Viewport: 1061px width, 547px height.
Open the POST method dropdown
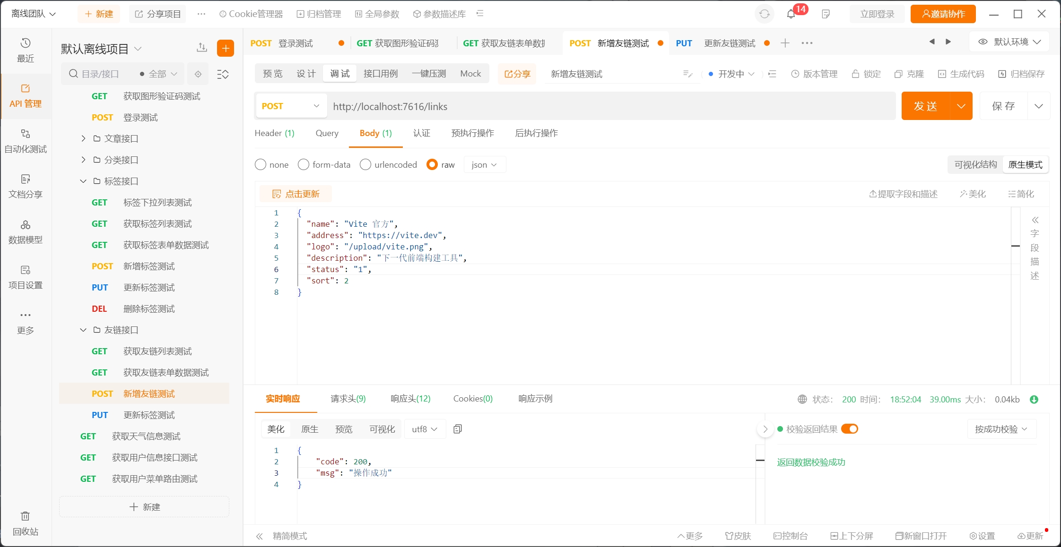(x=290, y=106)
